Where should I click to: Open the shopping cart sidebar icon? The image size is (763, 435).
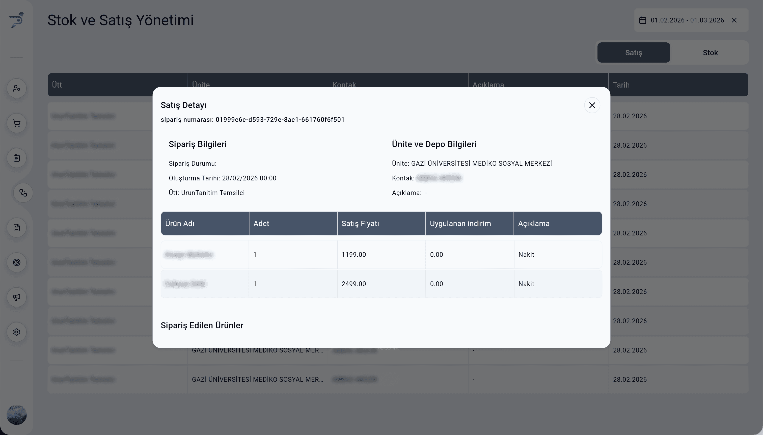[17, 123]
